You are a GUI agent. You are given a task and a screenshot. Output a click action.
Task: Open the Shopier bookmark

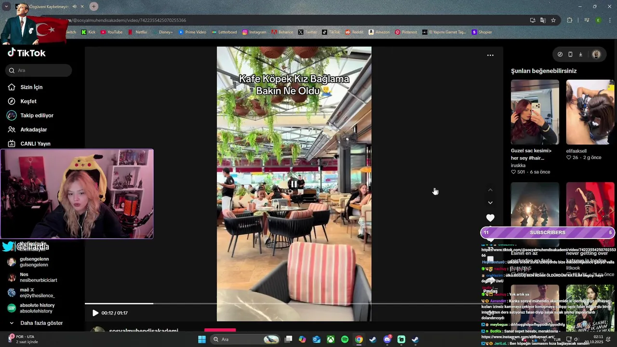tap(482, 32)
